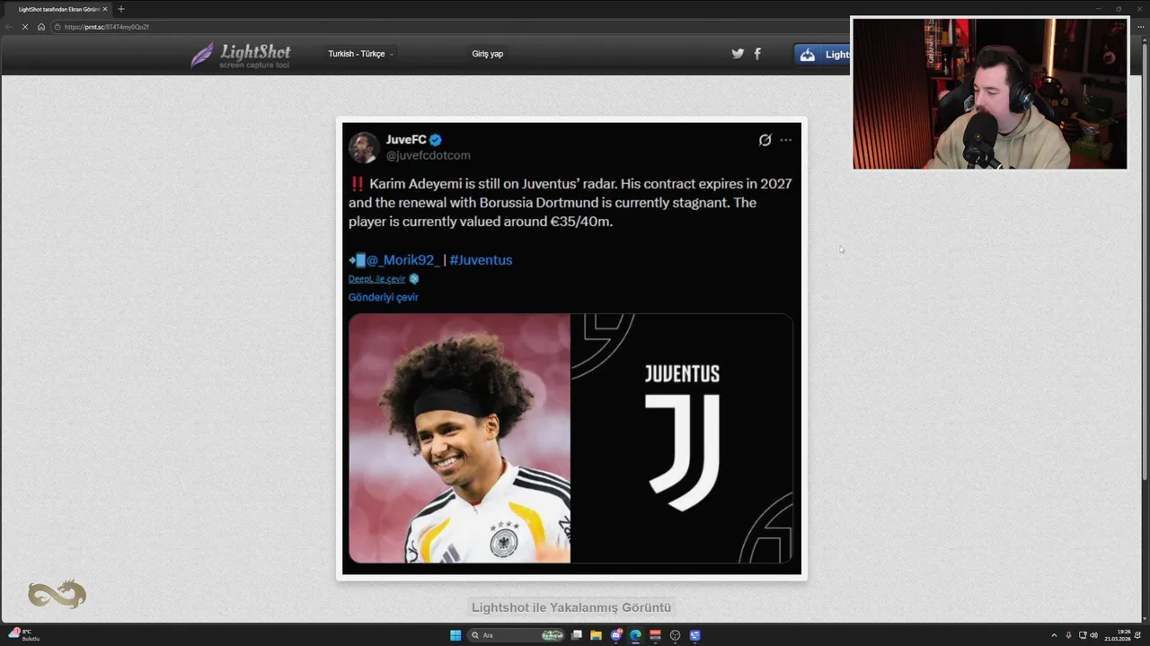This screenshot has height=646, width=1150.
Task: Open the taskbar clock-face app icon
Action: 676,635
